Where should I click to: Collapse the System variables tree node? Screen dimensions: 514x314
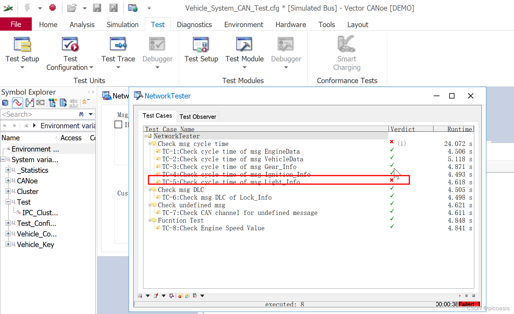pyautogui.click(x=3, y=160)
